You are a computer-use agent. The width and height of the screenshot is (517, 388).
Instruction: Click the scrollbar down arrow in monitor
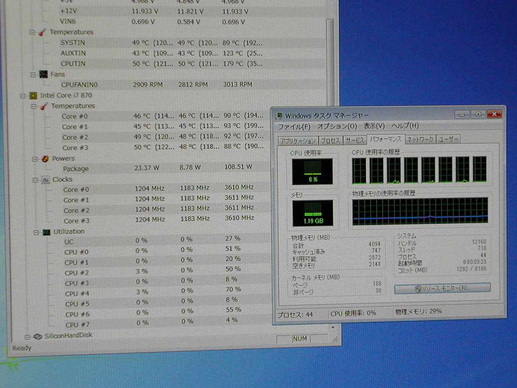pos(332,328)
